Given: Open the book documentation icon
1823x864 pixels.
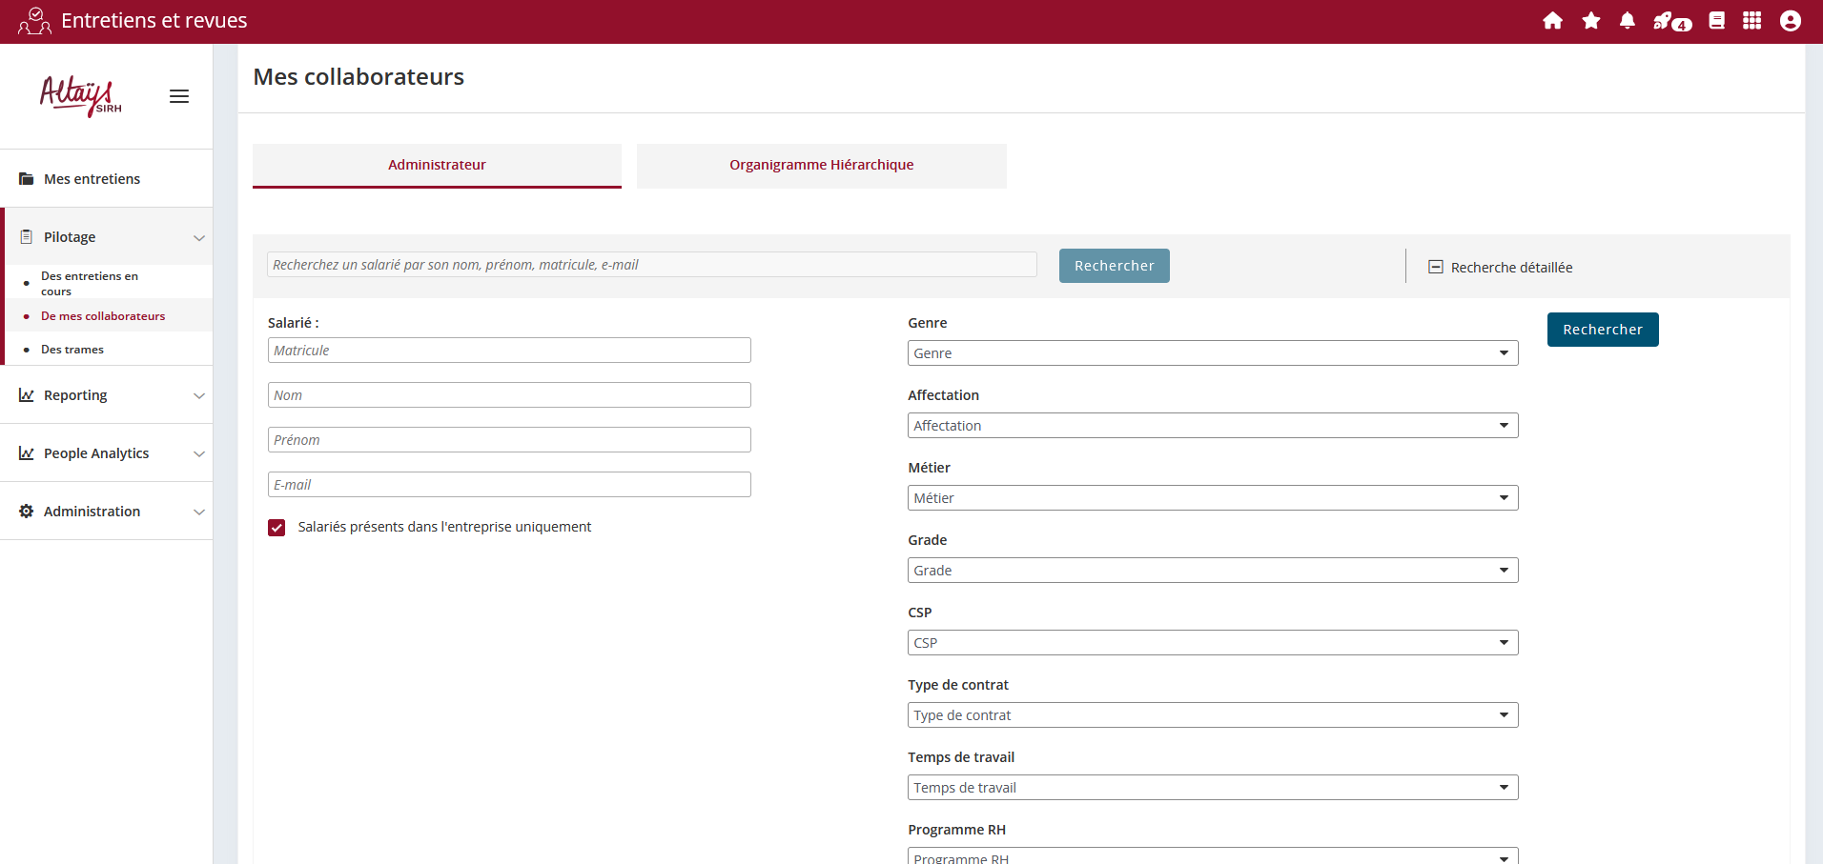Looking at the screenshot, I should [x=1716, y=21].
